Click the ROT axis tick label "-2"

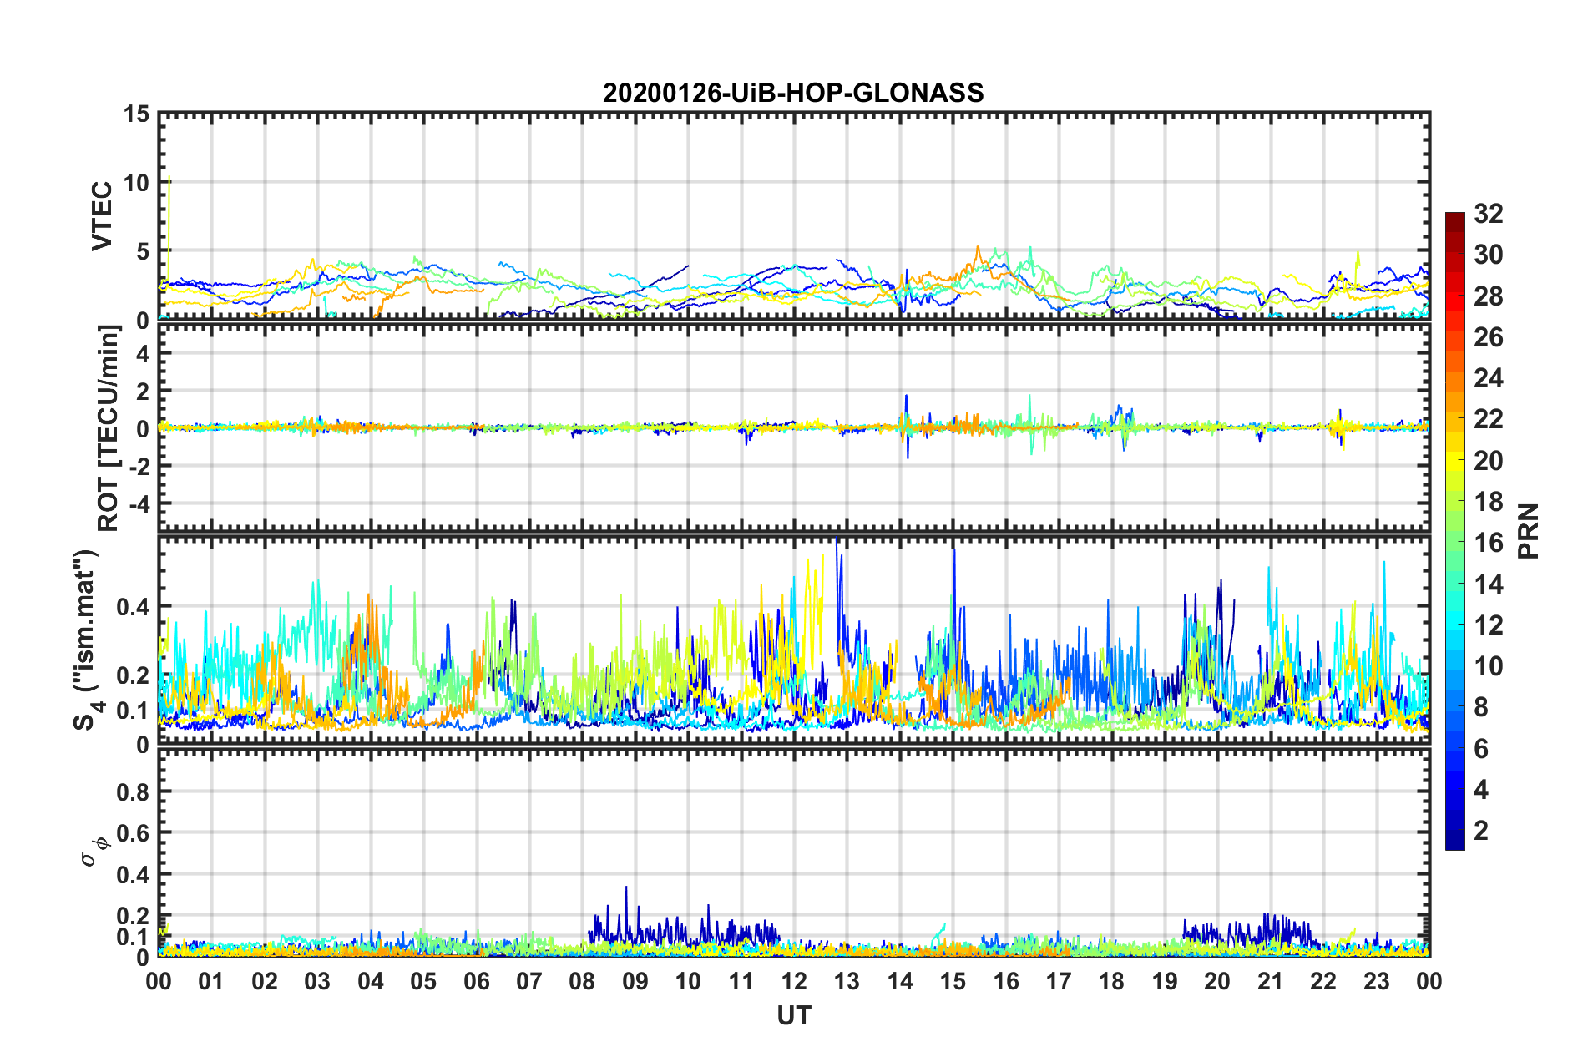point(138,466)
